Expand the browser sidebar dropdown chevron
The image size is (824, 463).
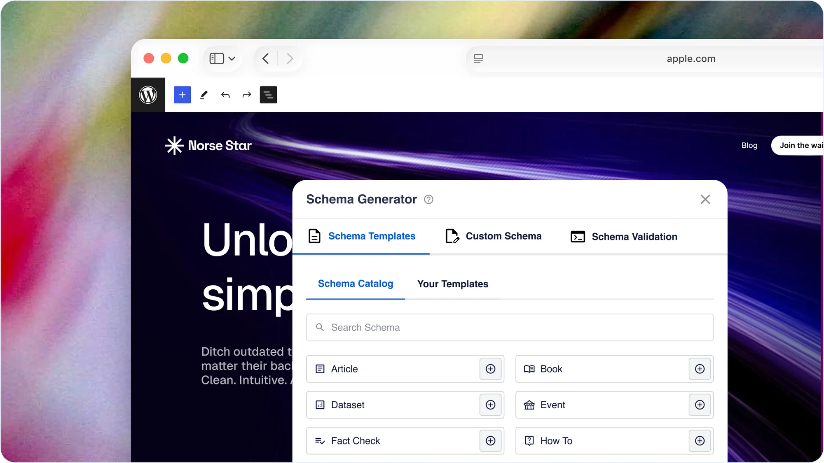pos(232,58)
